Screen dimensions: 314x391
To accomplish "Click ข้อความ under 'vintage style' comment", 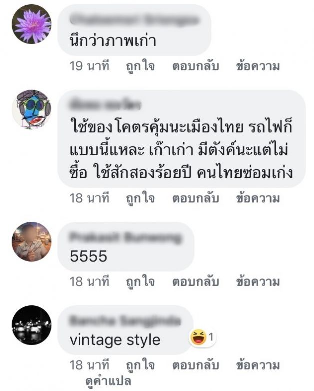I will click(258, 365).
